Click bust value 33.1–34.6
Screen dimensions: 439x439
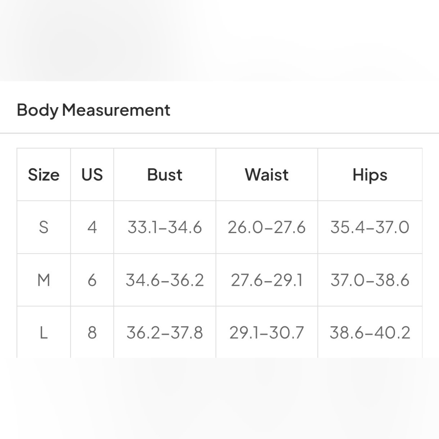tap(165, 227)
